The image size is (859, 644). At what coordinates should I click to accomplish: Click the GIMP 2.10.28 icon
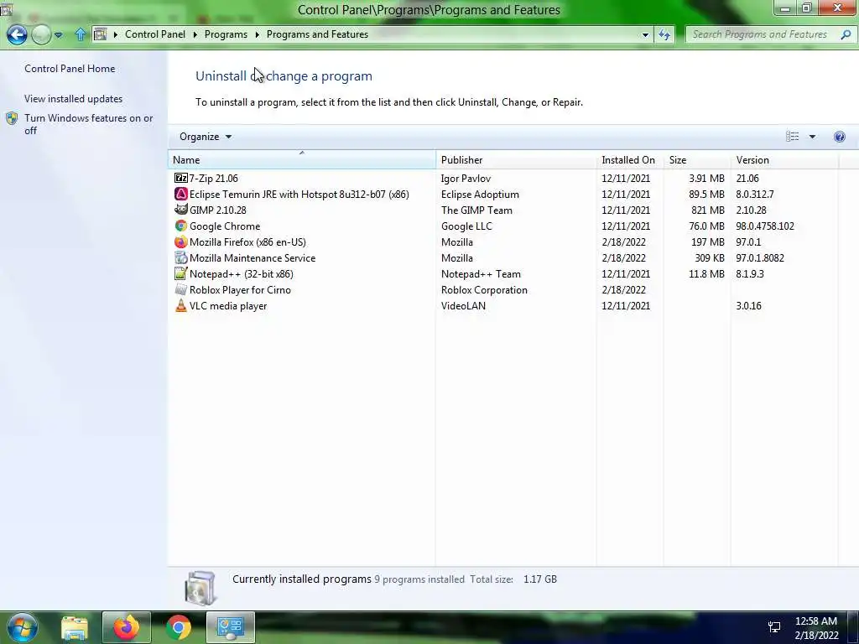181,210
